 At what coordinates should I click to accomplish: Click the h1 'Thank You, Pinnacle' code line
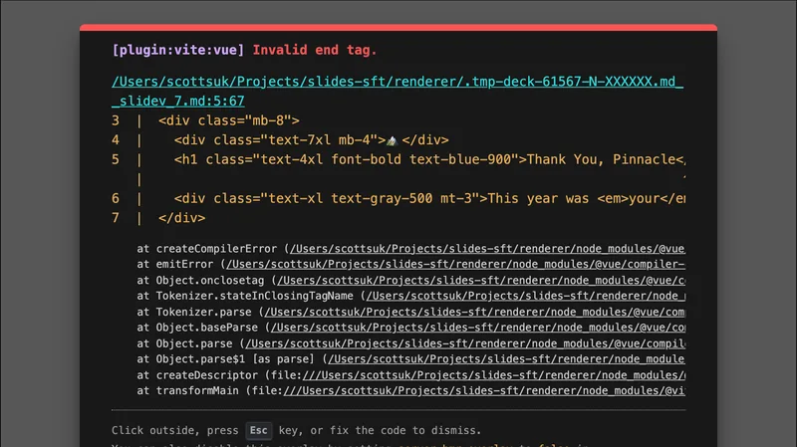coord(428,159)
